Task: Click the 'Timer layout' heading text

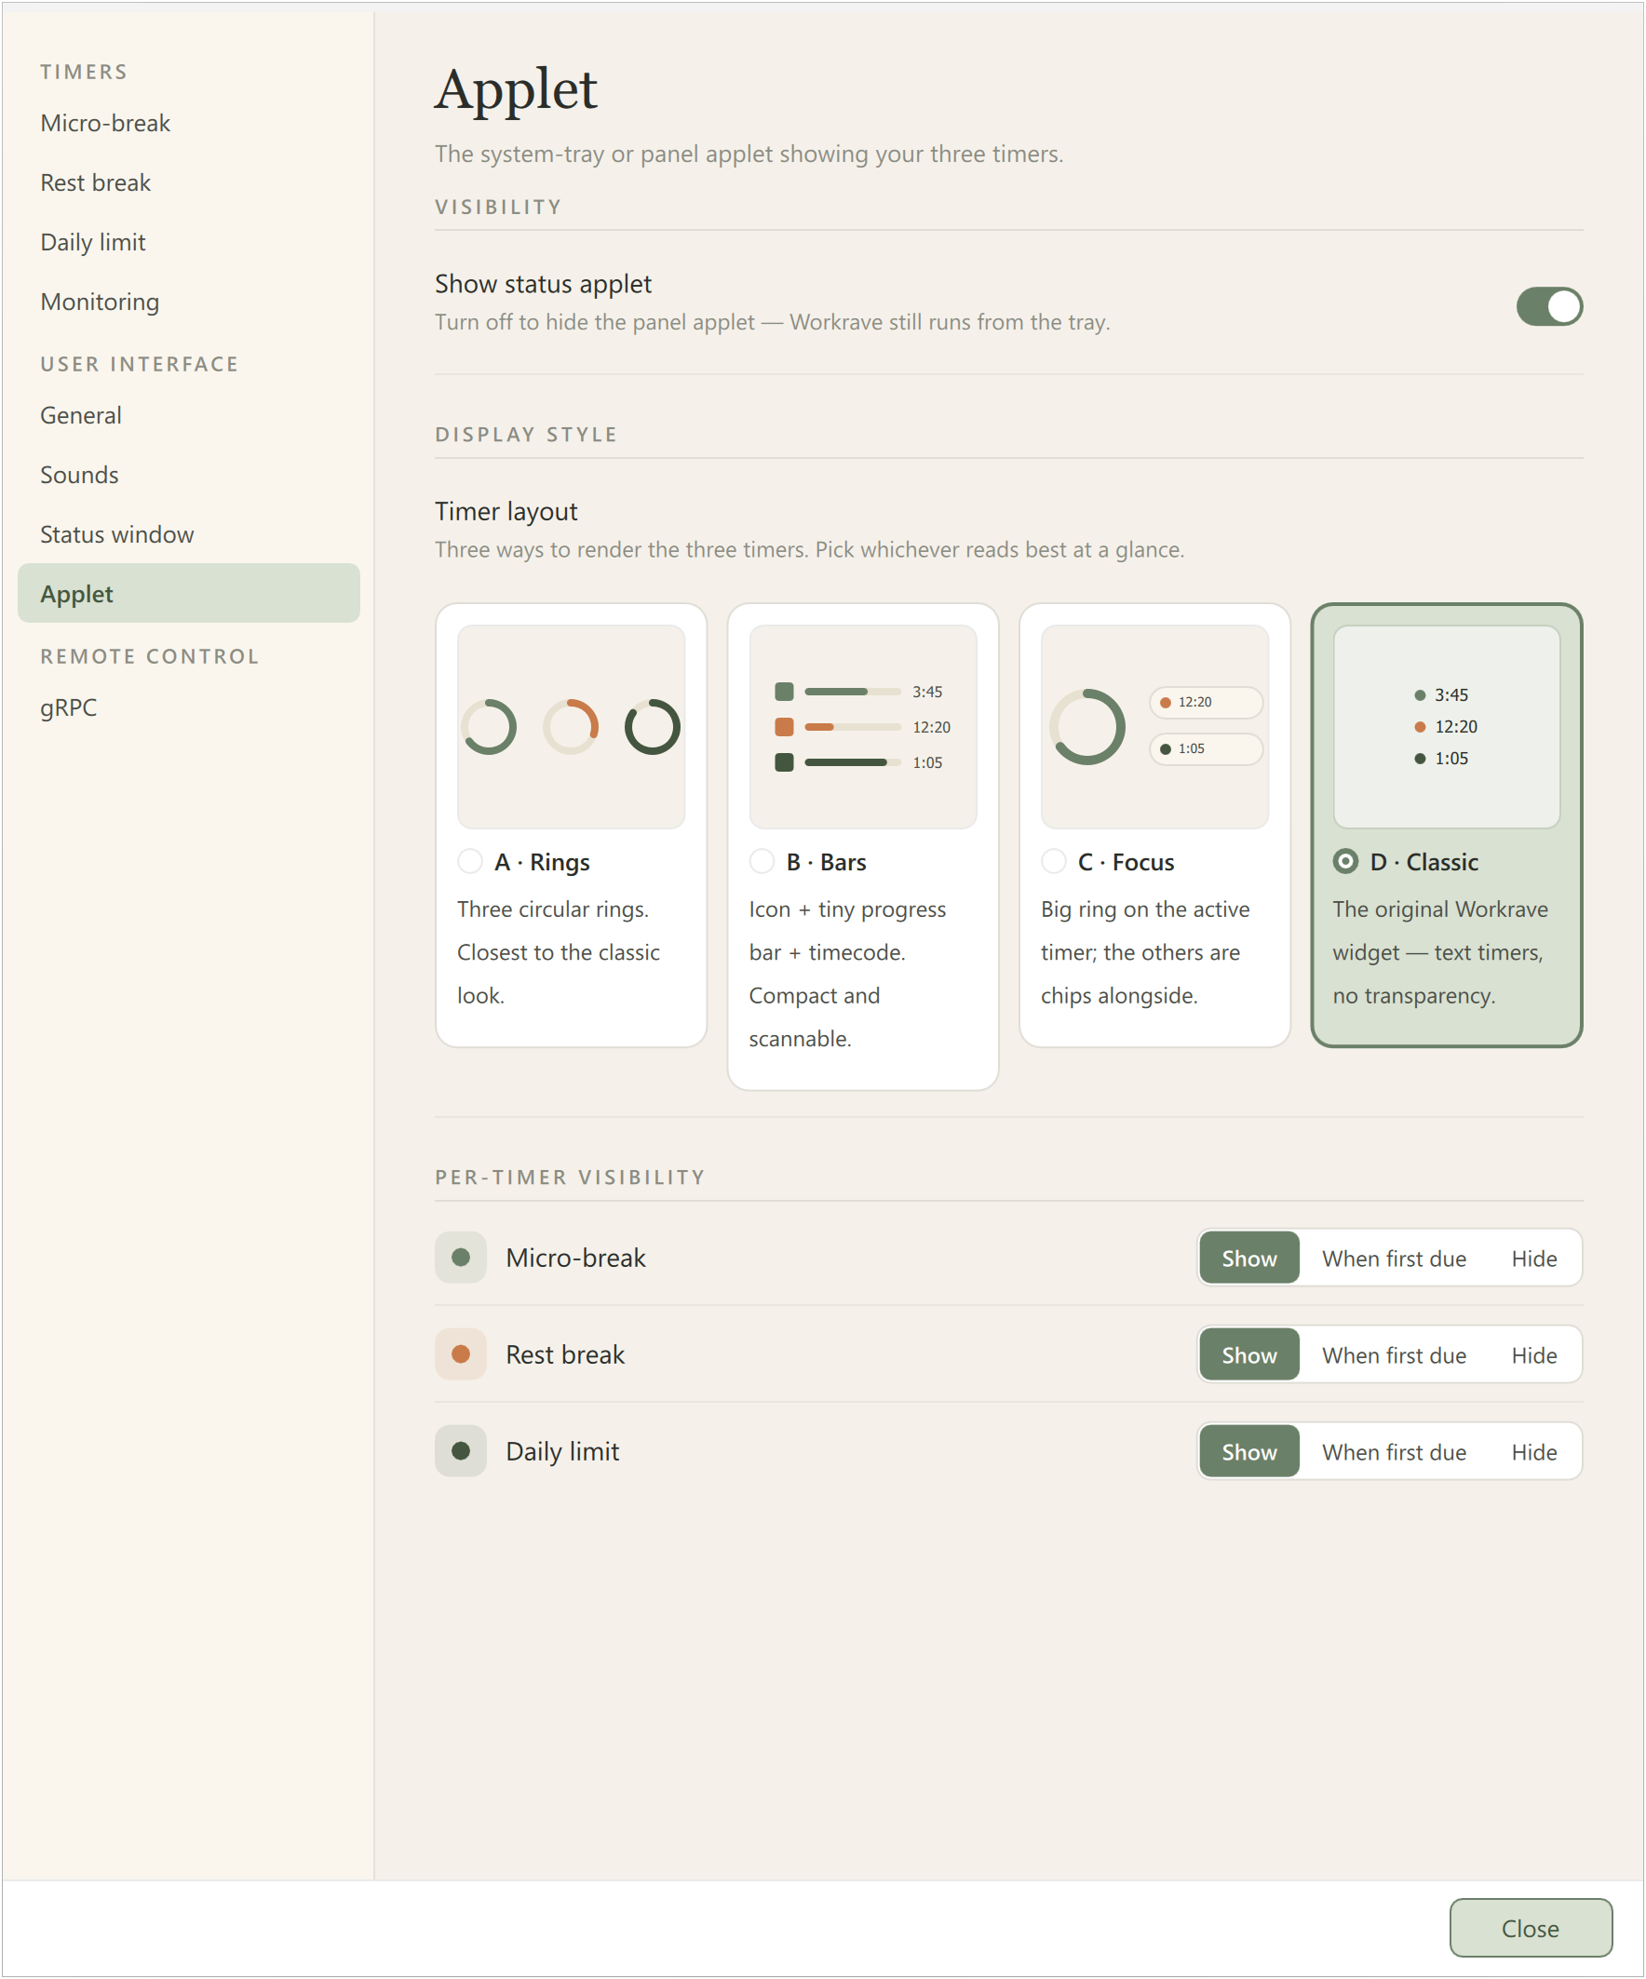Action: coord(506,512)
